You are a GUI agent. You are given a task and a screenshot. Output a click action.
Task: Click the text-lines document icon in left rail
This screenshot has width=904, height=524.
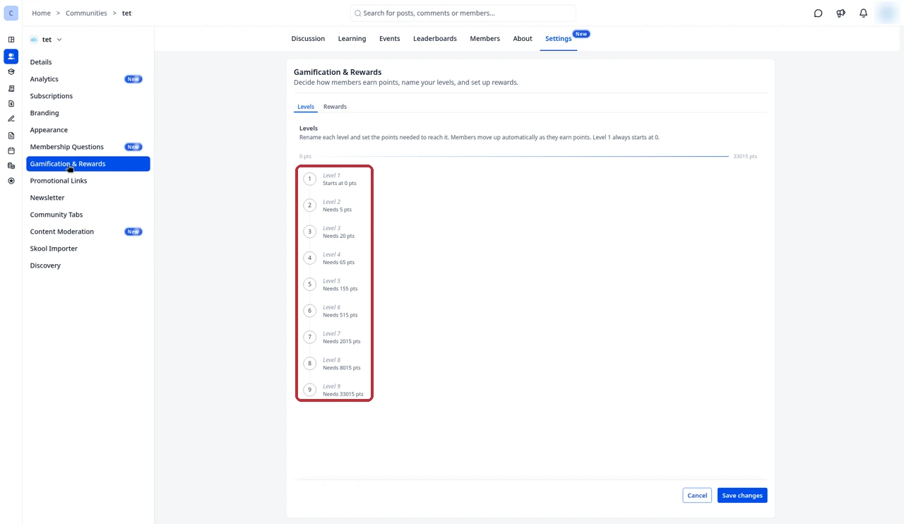pyautogui.click(x=11, y=135)
